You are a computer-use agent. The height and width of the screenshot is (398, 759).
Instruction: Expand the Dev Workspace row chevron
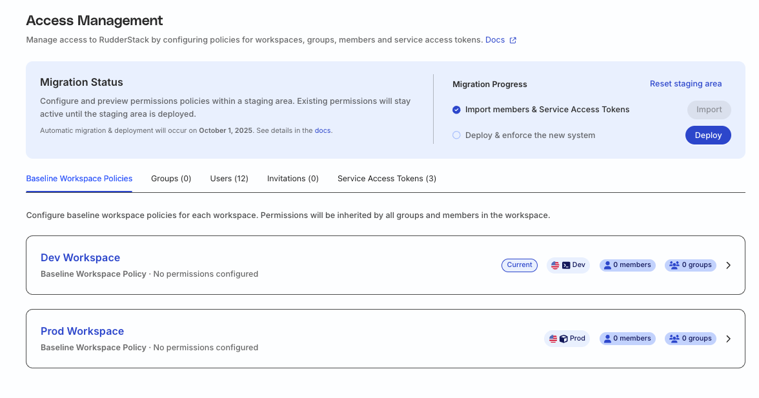coord(728,264)
